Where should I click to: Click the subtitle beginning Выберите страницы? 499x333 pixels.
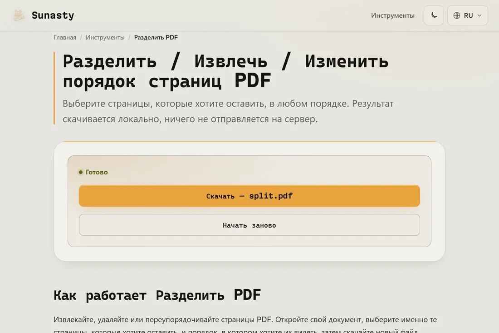pyautogui.click(x=228, y=111)
